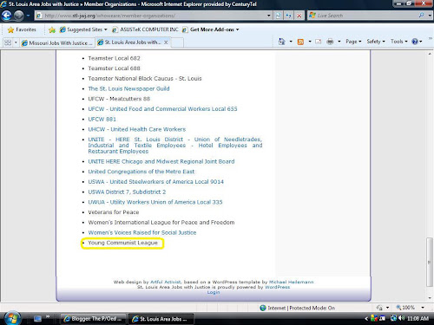The width and height of the screenshot is (434, 325).
Task: Open UHCW United Health Care Workers link
Action: (x=137, y=129)
